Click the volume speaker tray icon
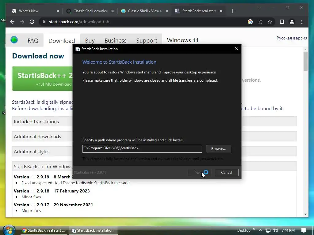The image size is (314, 235). click(x=275, y=230)
